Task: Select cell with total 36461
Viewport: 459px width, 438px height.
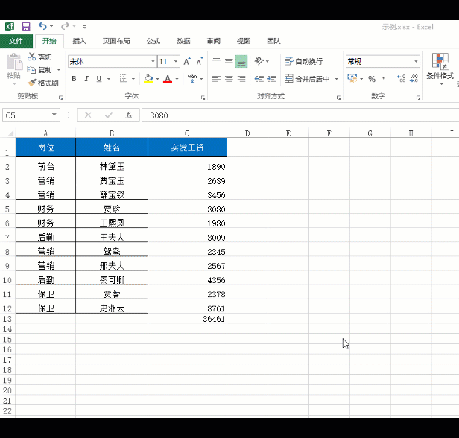Action: pyautogui.click(x=187, y=319)
